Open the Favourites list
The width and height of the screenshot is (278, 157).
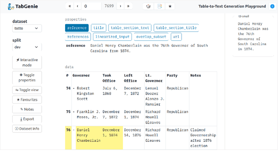[x=27, y=100]
